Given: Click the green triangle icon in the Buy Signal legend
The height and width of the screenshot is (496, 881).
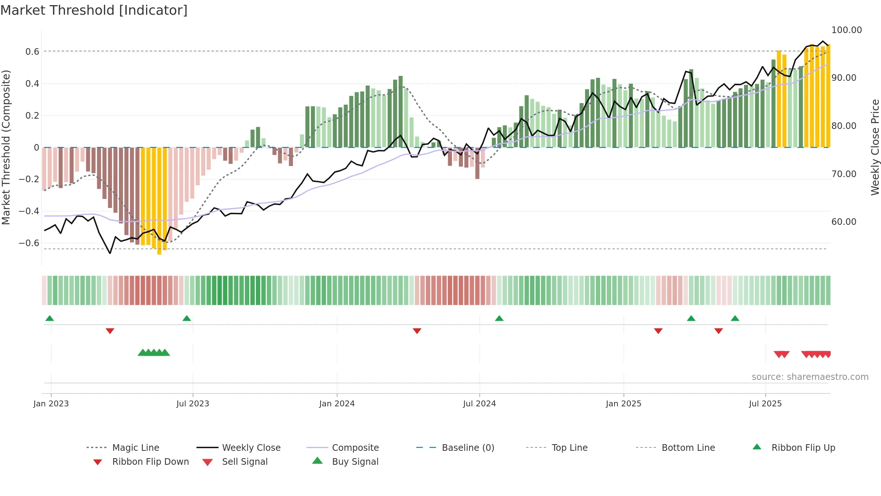Looking at the screenshot, I should click(317, 461).
